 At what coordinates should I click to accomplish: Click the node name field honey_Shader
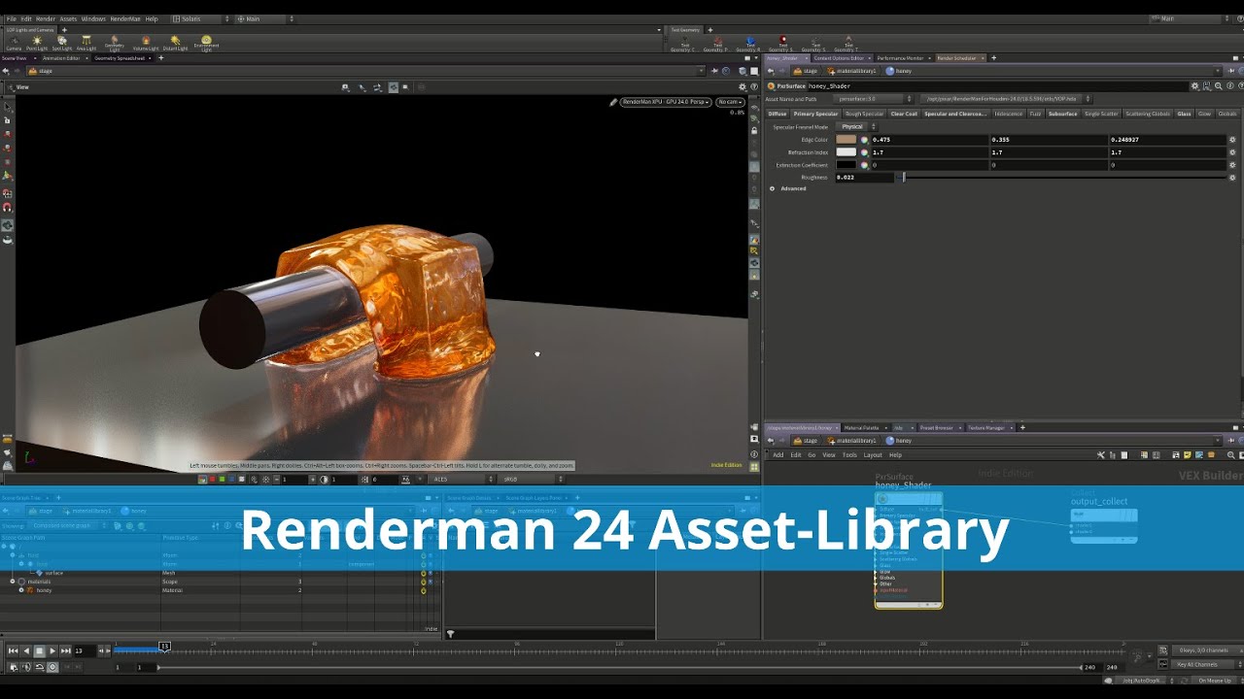coord(996,85)
